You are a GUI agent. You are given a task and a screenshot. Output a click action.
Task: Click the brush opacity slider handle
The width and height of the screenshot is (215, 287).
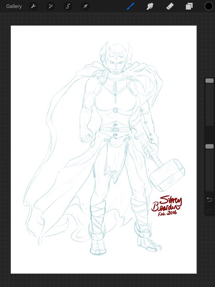210,146
